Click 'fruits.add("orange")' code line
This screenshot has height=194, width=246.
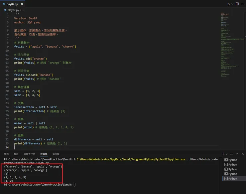click(31, 59)
